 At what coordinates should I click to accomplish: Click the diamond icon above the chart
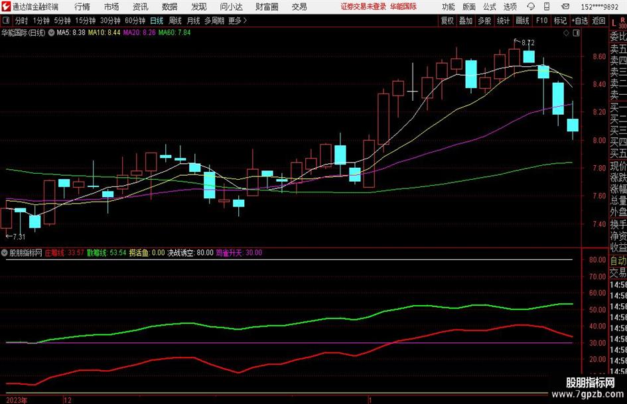566,33
